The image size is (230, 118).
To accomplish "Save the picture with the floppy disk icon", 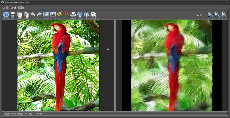I will point(13,14).
